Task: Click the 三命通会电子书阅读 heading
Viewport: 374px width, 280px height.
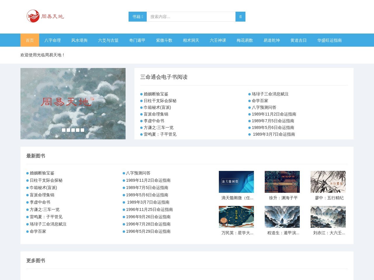Action: click(x=164, y=77)
